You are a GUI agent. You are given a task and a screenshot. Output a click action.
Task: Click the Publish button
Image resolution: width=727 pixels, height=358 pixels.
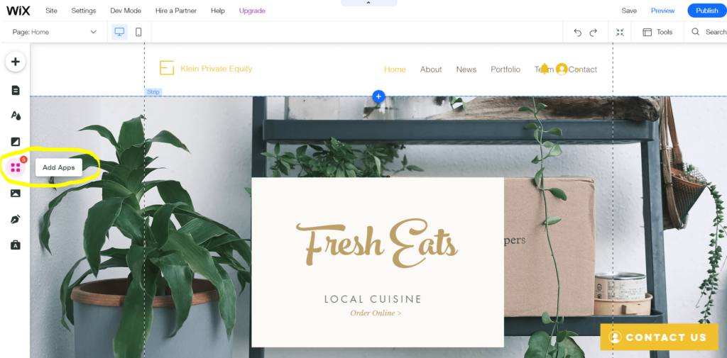click(706, 11)
